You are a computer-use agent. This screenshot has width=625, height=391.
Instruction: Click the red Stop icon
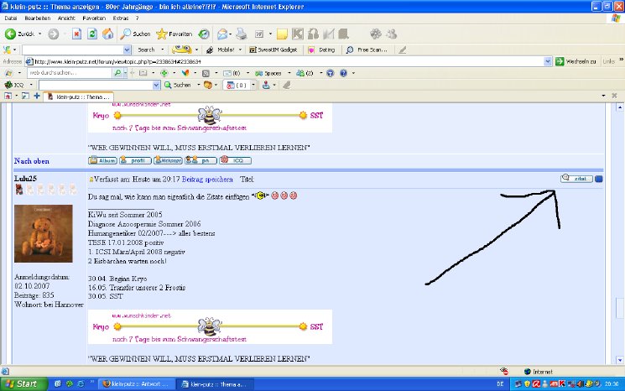click(x=76, y=34)
